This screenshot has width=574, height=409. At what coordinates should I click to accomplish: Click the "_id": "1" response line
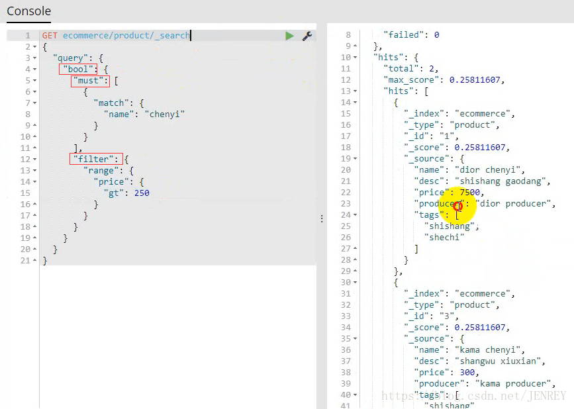[x=431, y=136]
